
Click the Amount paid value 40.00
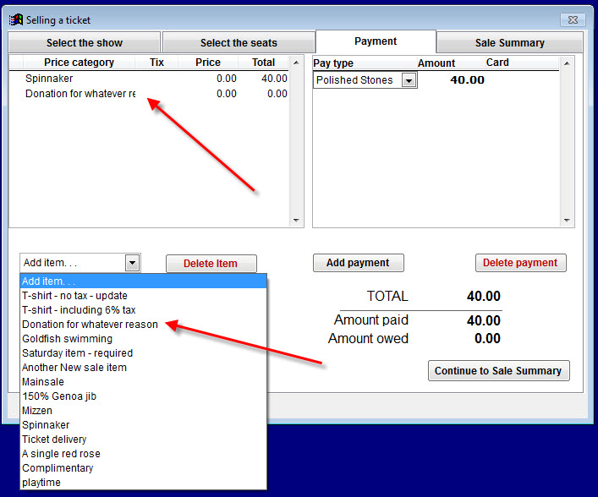pyautogui.click(x=484, y=320)
